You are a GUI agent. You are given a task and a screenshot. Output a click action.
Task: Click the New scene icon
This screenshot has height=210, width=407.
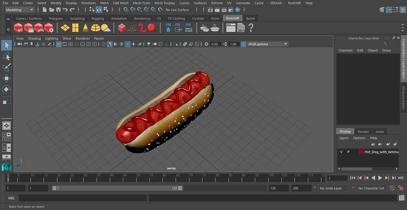click(x=45, y=10)
